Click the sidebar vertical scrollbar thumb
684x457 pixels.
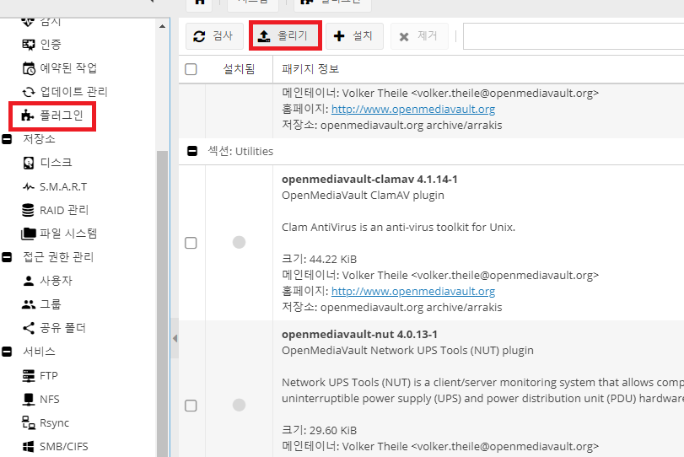[162, 304]
